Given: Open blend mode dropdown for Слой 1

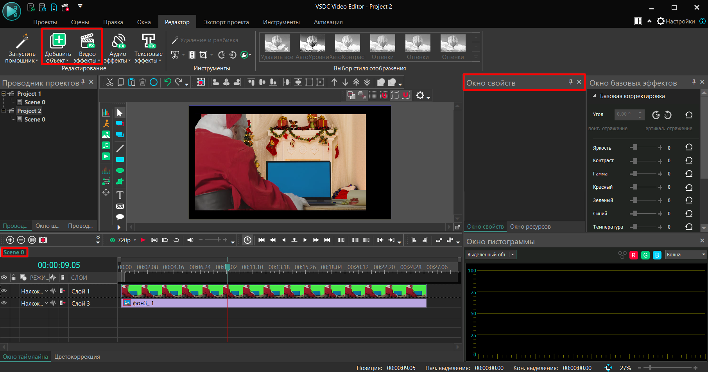Looking at the screenshot, I should (47, 291).
